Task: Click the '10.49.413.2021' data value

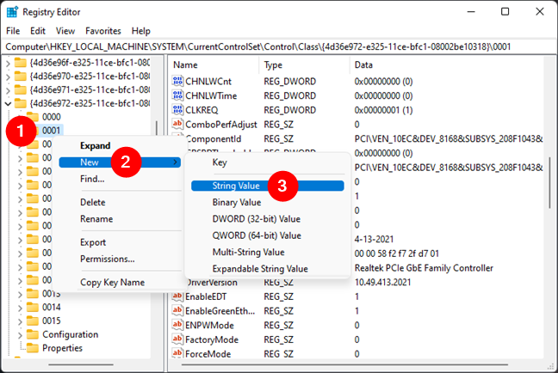Action: pyautogui.click(x=382, y=282)
